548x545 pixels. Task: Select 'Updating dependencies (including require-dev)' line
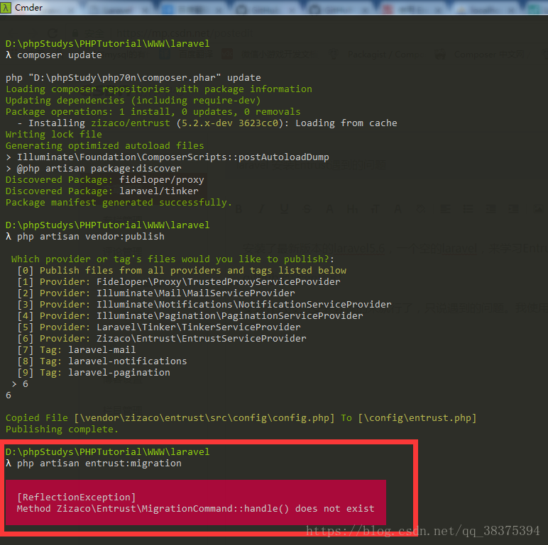pyautogui.click(x=133, y=101)
